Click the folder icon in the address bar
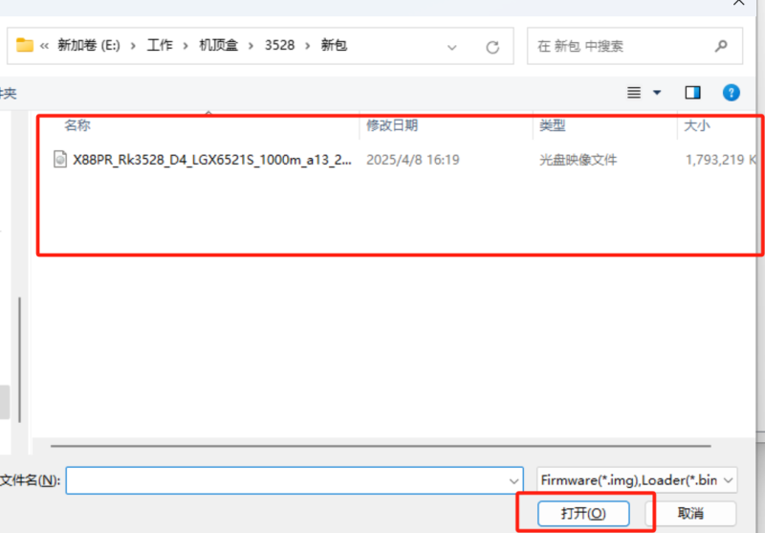The image size is (765, 533). click(25, 46)
